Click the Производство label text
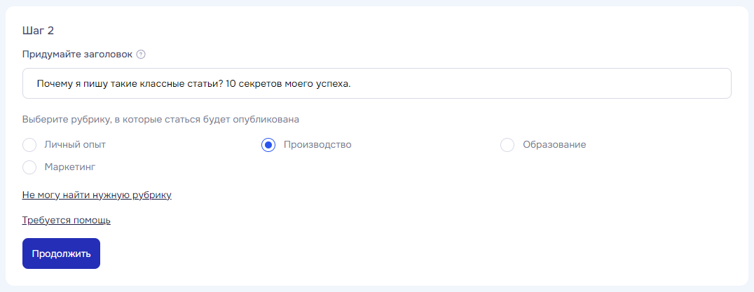754x292 pixels. coord(317,145)
